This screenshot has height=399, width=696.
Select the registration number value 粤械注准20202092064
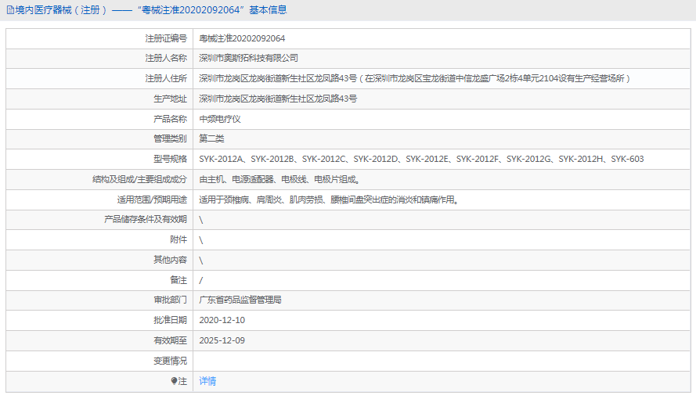pos(242,38)
